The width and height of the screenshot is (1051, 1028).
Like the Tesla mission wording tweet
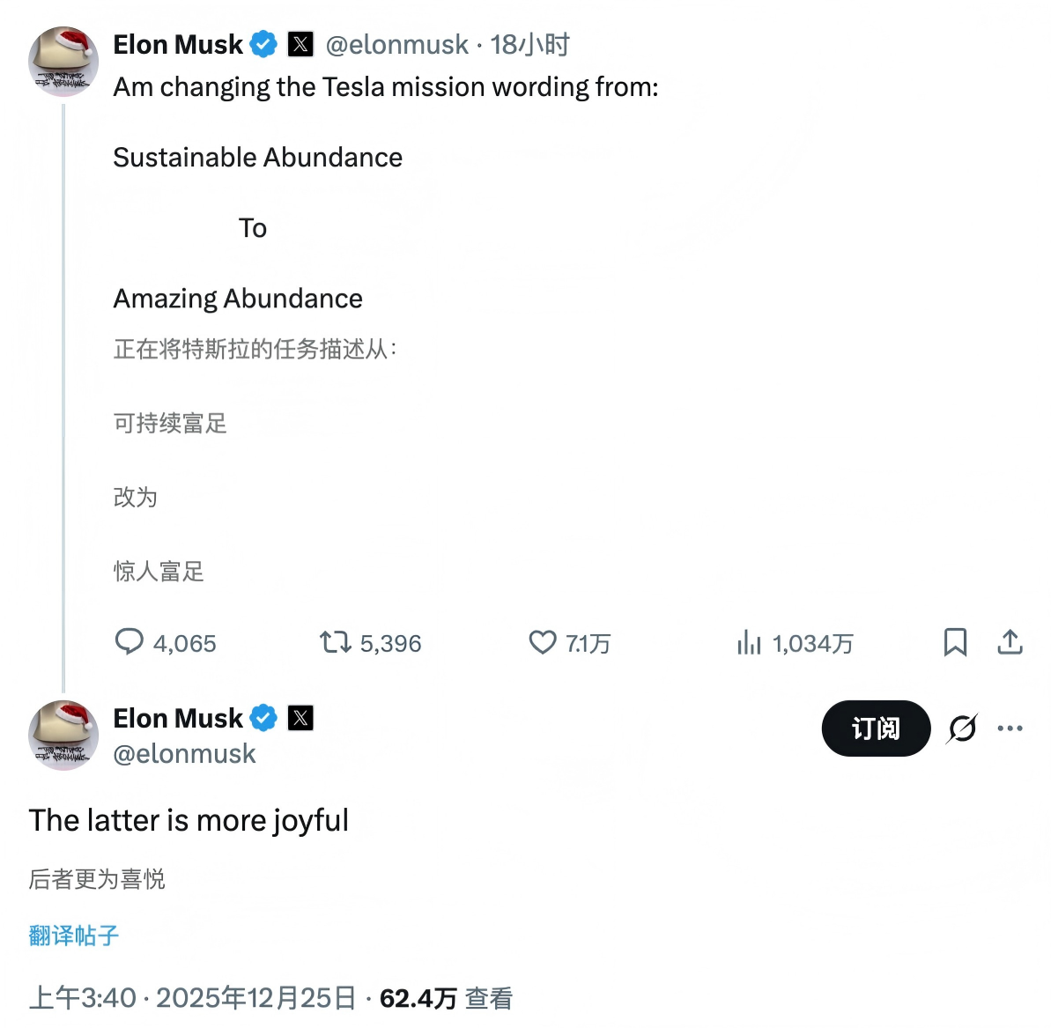[543, 642]
